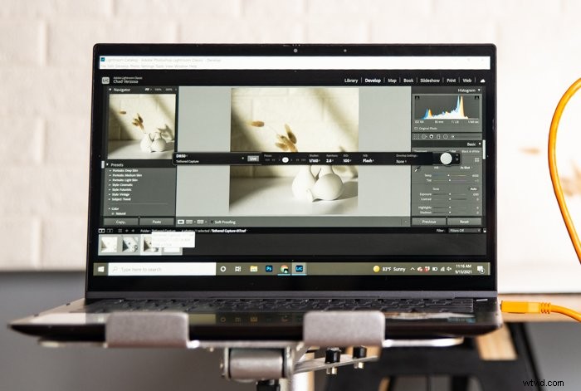The height and width of the screenshot is (391, 581).
Task: Go back with filmstrip left arrow
Action: click(127, 231)
